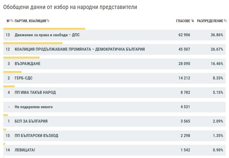Click the ГЕРБ-СДС party name
229x158 pixels.
23,78
